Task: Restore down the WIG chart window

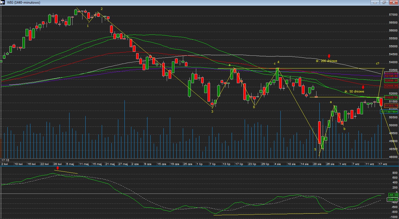Action: click(384, 3)
